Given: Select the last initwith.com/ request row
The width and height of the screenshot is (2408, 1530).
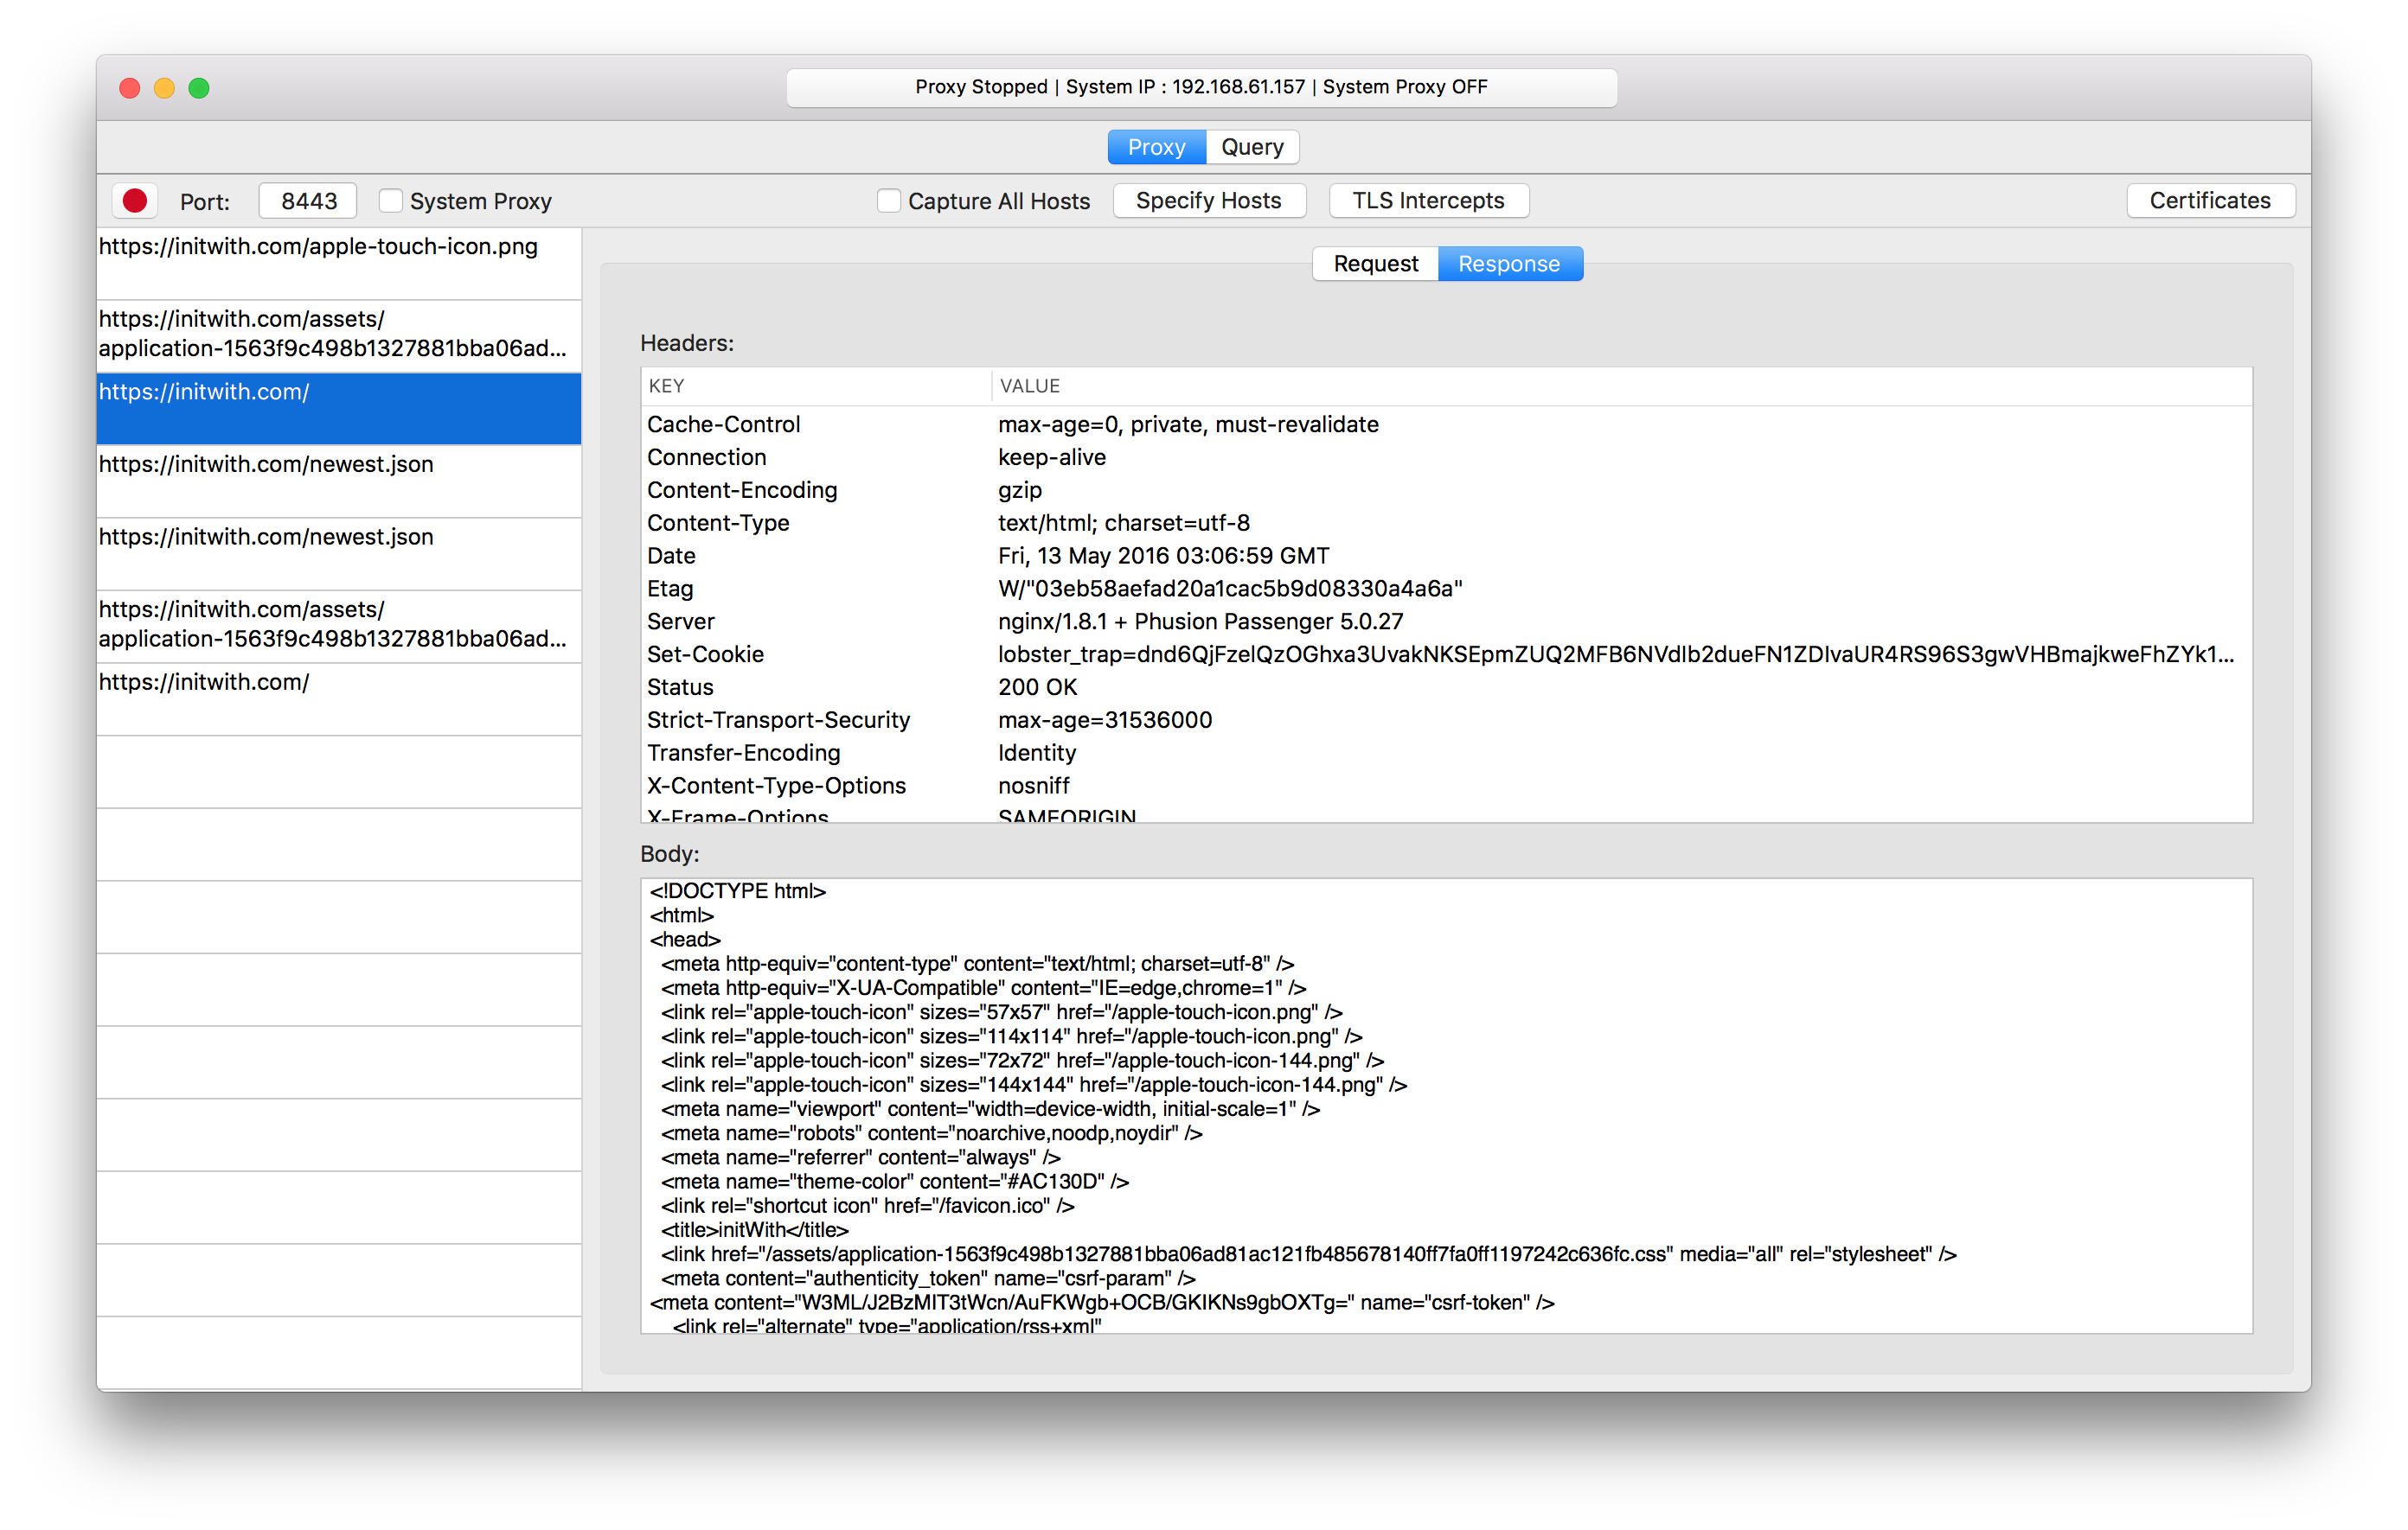Looking at the screenshot, I should pos(338,698).
